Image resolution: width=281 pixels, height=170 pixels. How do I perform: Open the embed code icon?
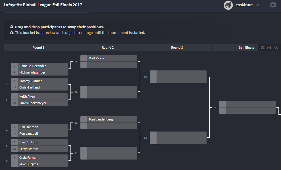(x=276, y=48)
